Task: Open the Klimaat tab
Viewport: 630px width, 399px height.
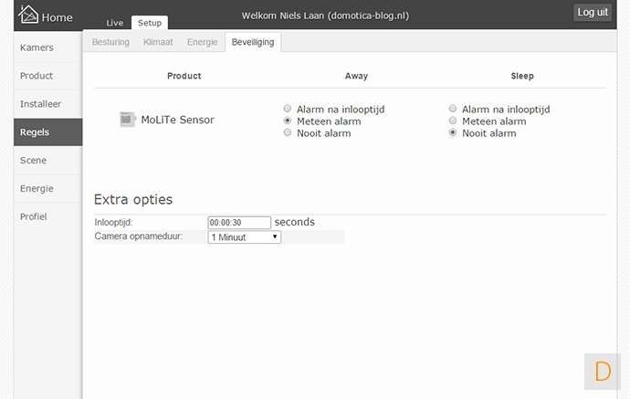Action: tap(158, 42)
